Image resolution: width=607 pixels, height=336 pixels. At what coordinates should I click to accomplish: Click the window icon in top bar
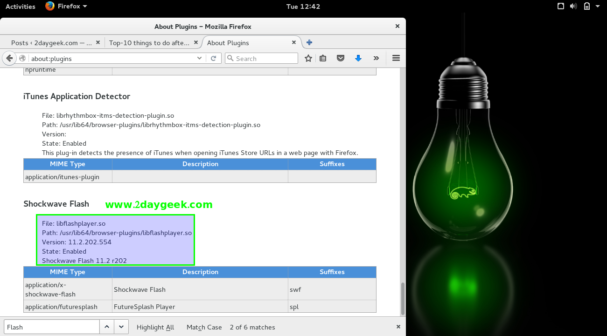561,7
